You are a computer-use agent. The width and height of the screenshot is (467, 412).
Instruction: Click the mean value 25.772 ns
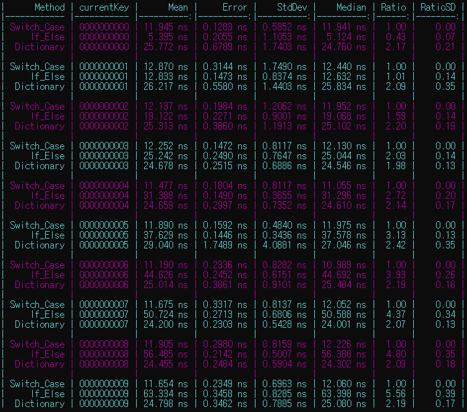pyautogui.click(x=166, y=47)
